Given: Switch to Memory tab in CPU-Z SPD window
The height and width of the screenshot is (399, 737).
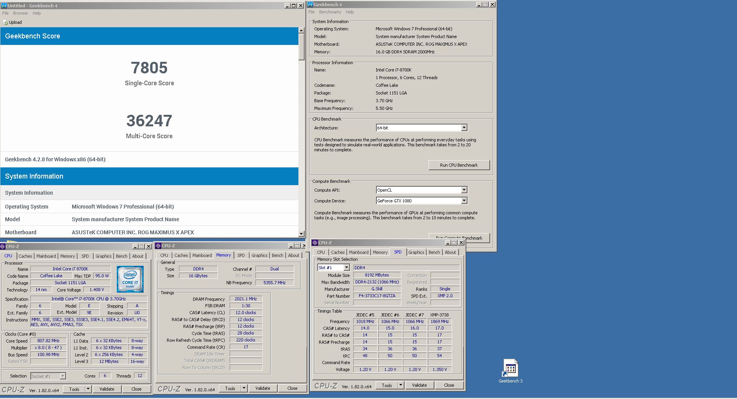Looking at the screenshot, I should coord(380,252).
